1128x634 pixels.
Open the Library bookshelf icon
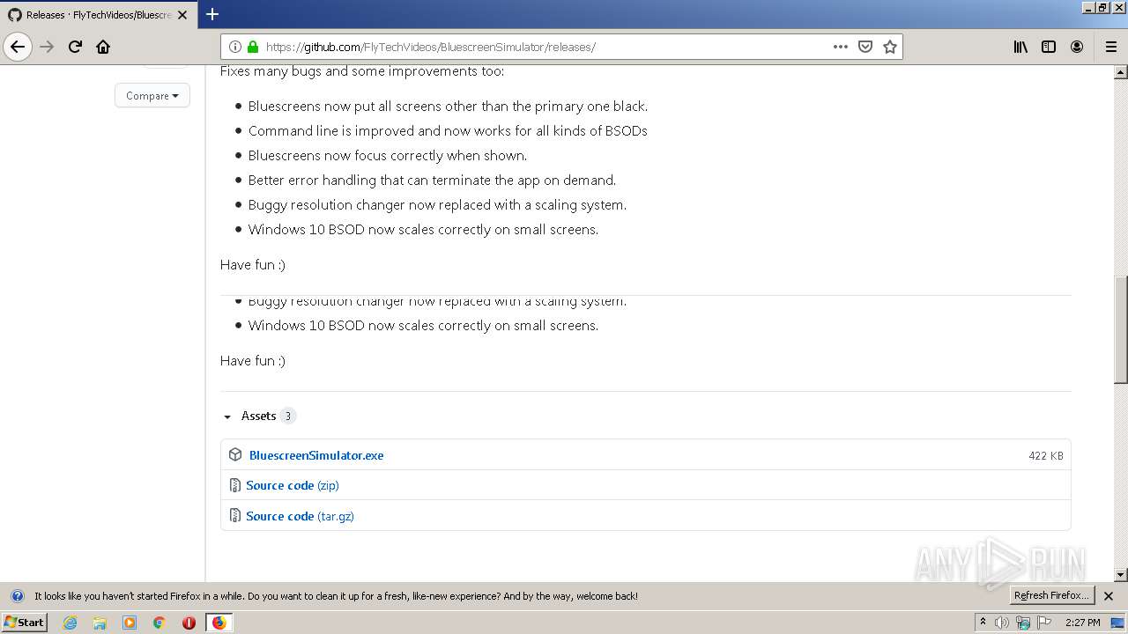coord(1020,47)
